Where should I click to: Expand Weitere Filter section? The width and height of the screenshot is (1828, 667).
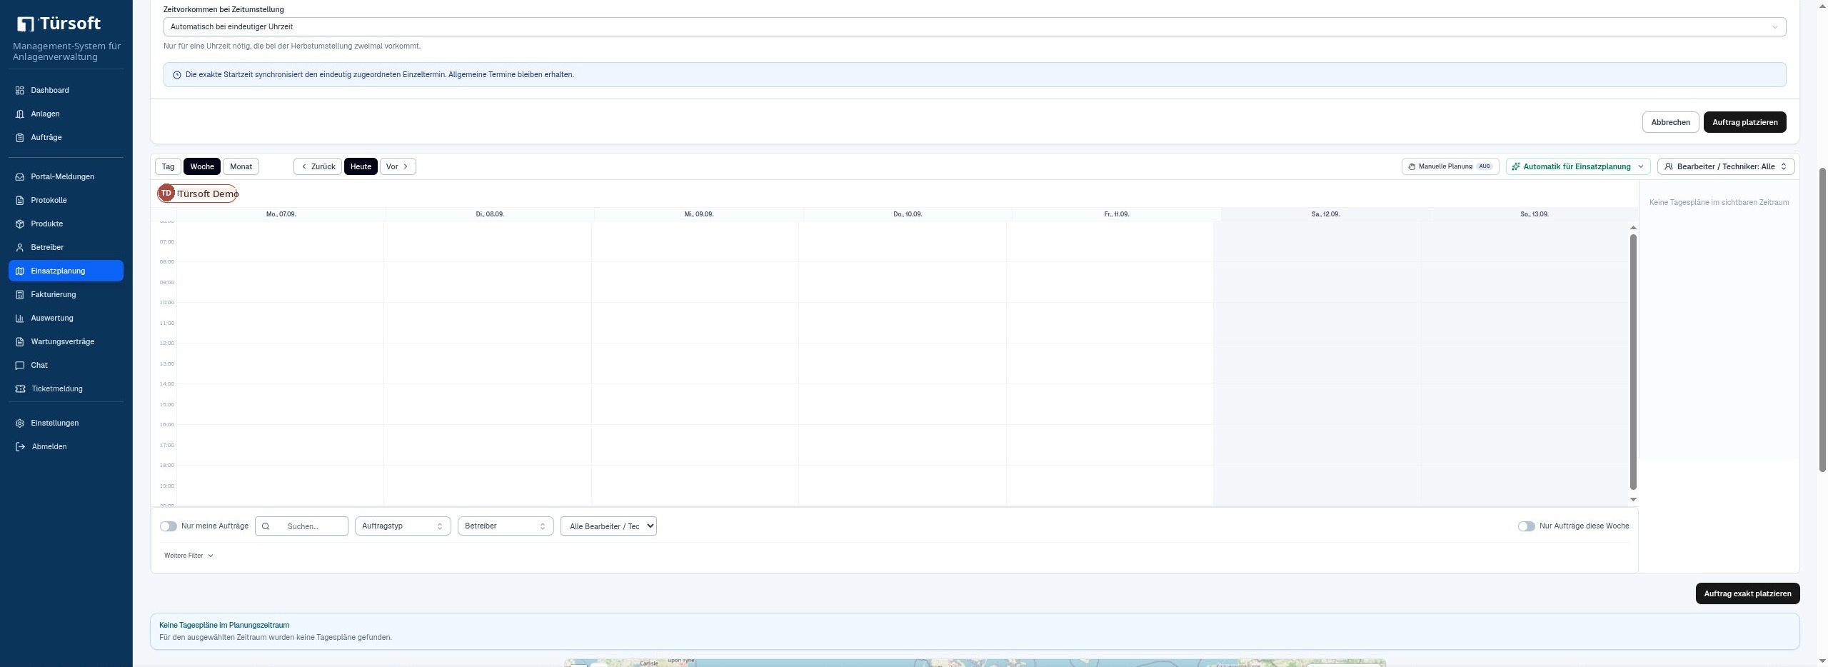(189, 556)
